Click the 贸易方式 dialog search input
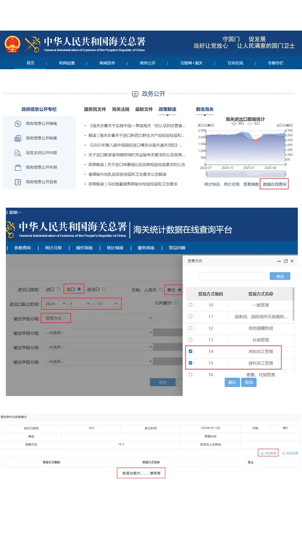 click(232, 276)
